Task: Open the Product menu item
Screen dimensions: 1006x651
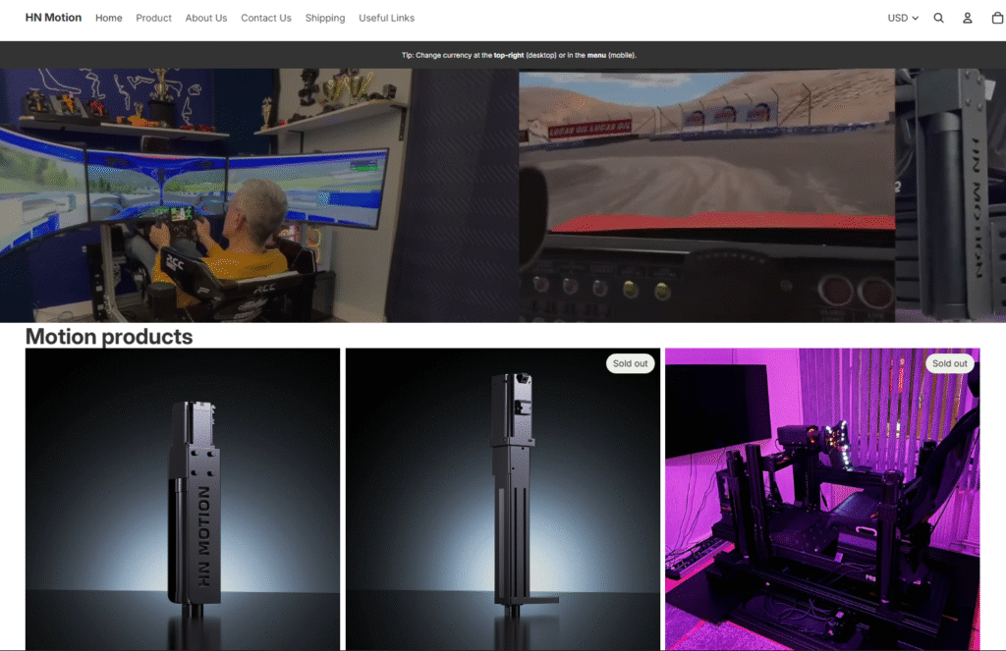Action: [153, 18]
